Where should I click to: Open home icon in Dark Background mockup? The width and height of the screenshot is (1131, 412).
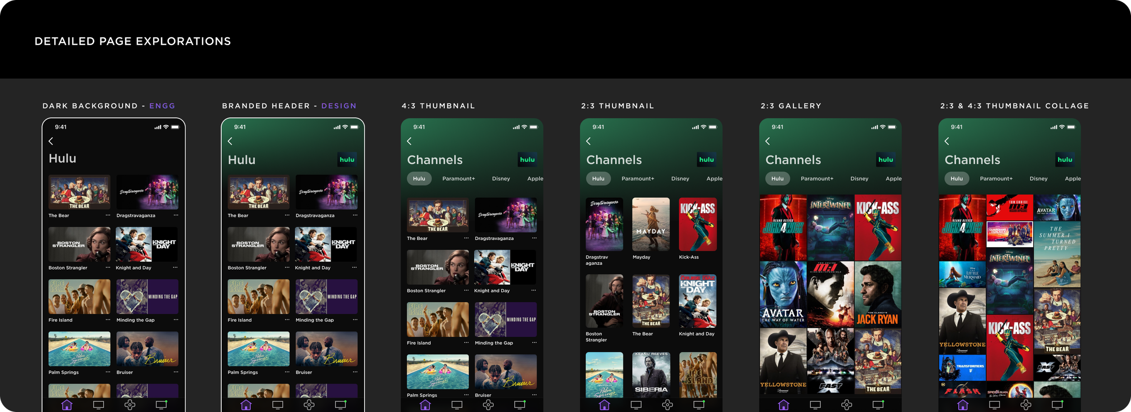tap(67, 405)
